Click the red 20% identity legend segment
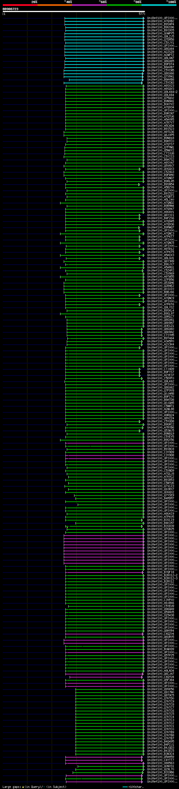Image resolution: width=179 pixels, height=789 pixels. pos(20,5)
